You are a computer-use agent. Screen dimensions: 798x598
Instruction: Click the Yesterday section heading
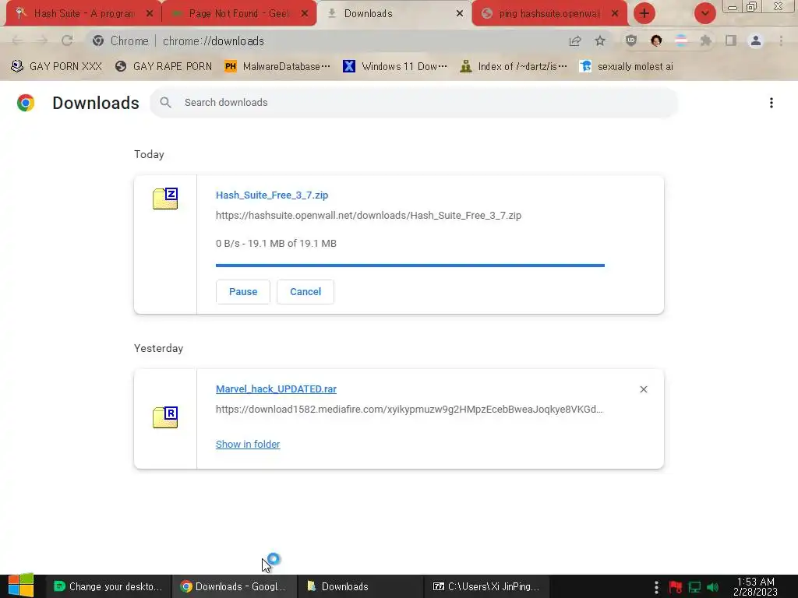158,348
